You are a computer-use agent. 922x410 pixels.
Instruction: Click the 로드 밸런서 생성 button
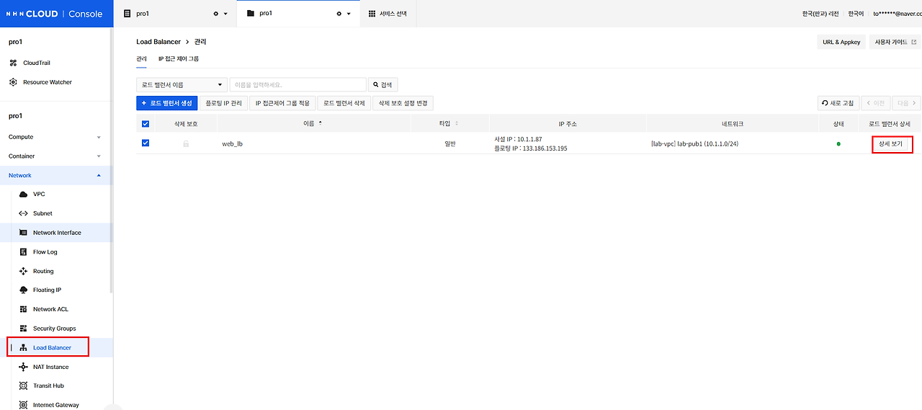point(166,103)
